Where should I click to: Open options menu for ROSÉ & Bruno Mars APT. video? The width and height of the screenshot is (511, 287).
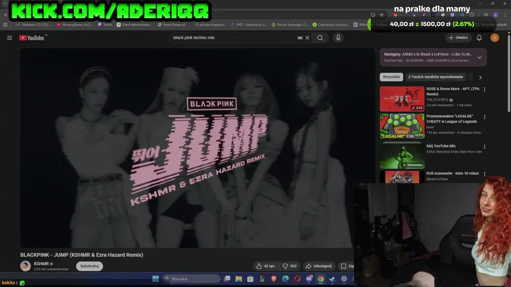tap(485, 90)
